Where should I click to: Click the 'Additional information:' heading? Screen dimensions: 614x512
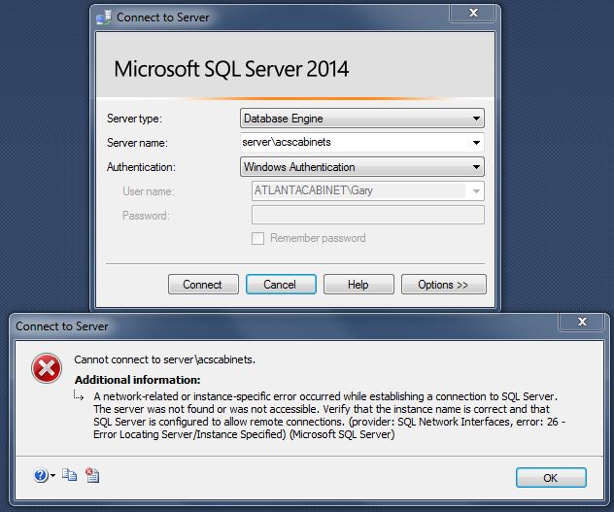point(137,380)
